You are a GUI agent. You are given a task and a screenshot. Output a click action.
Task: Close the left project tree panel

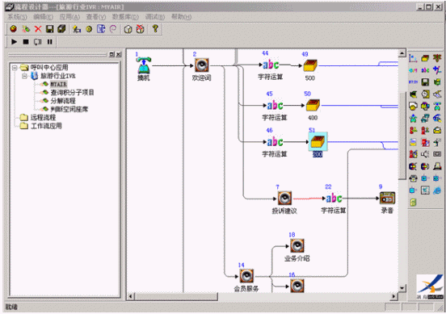pos(119,54)
